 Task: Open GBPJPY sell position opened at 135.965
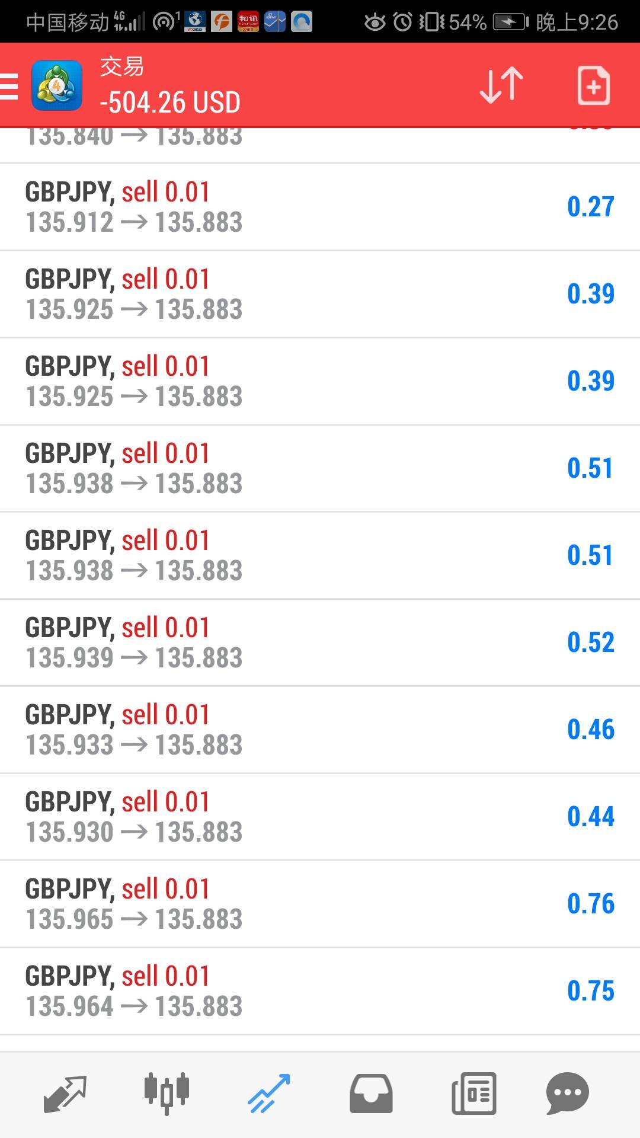point(320,904)
